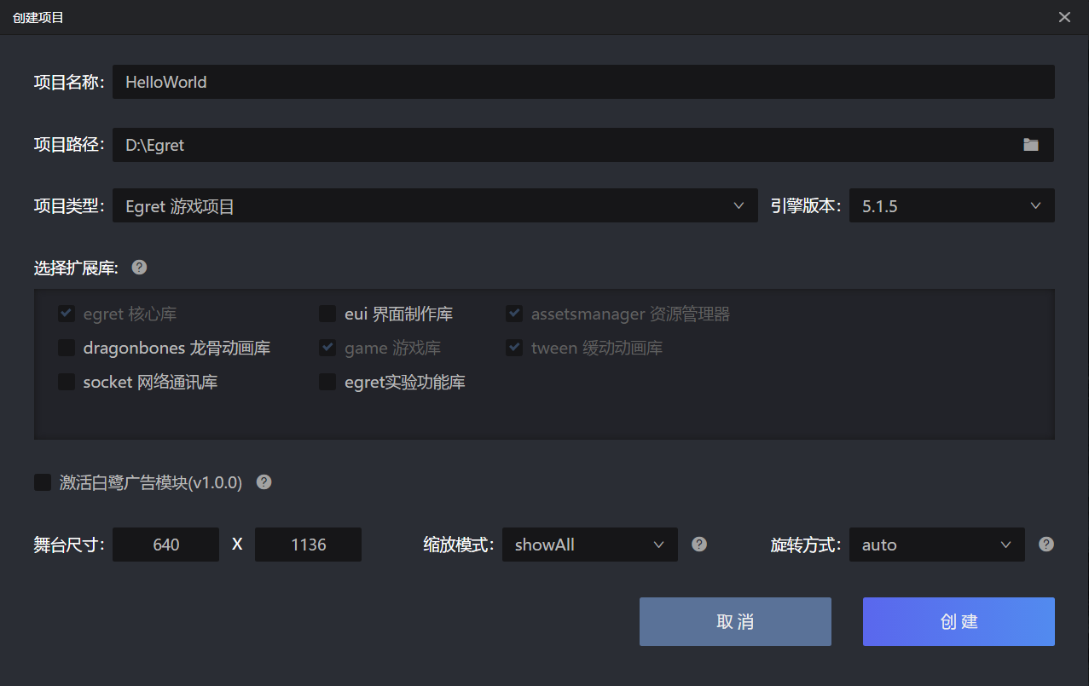Image resolution: width=1089 pixels, height=686 pixels.
Task: Open the 项目类型 dropdown
Action: click(x=435, y=205)
